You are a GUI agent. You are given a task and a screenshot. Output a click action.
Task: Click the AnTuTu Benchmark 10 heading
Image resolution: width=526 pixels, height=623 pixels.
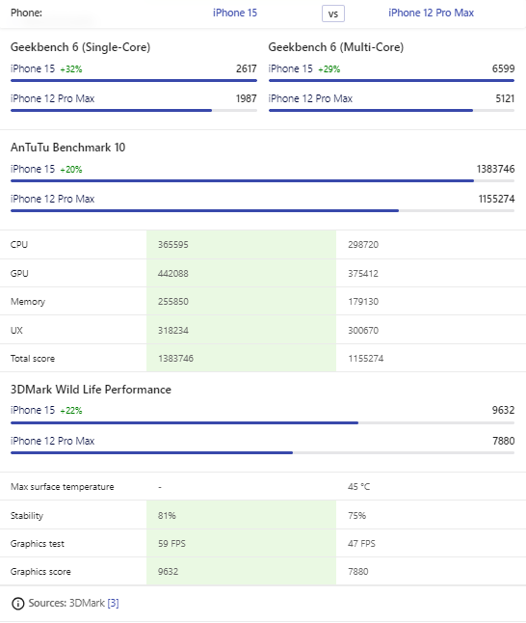tap(67, 148)
